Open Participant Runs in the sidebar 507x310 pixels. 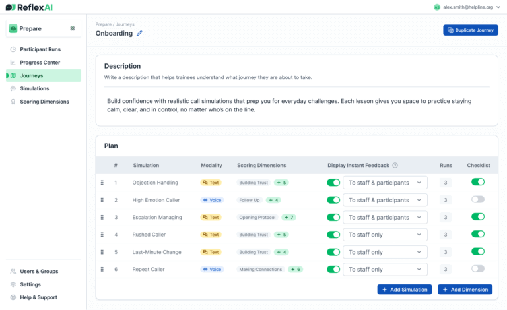coord(44,49)
